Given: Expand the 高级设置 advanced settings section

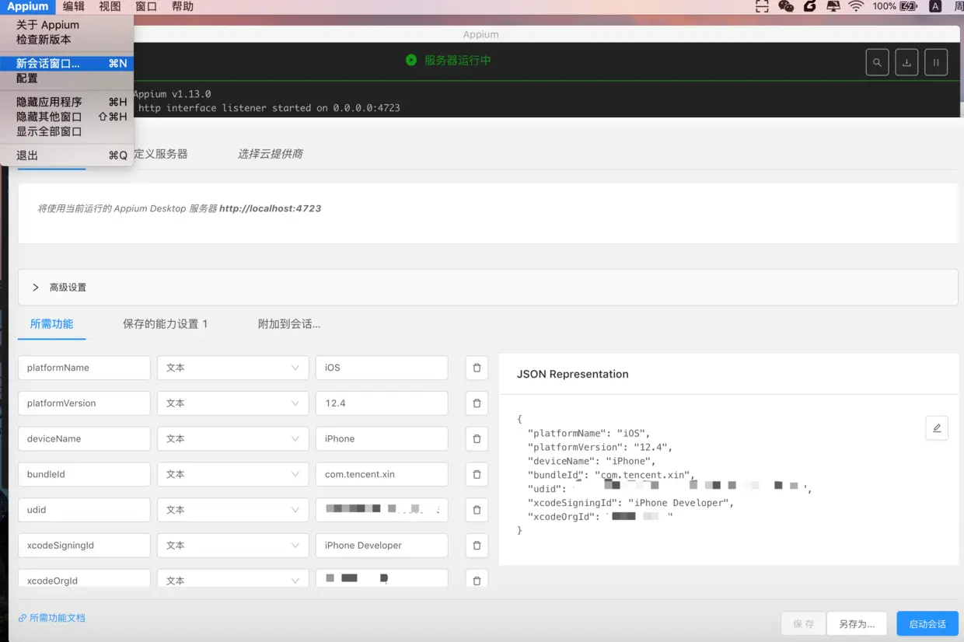Looking at the screenshot, I should tap(487, 288).
